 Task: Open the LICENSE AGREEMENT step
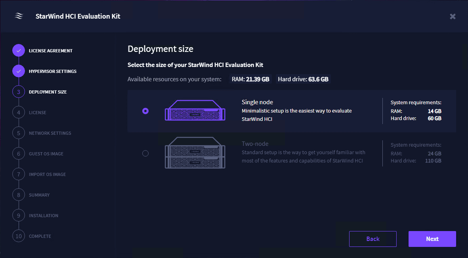[51, 51]
